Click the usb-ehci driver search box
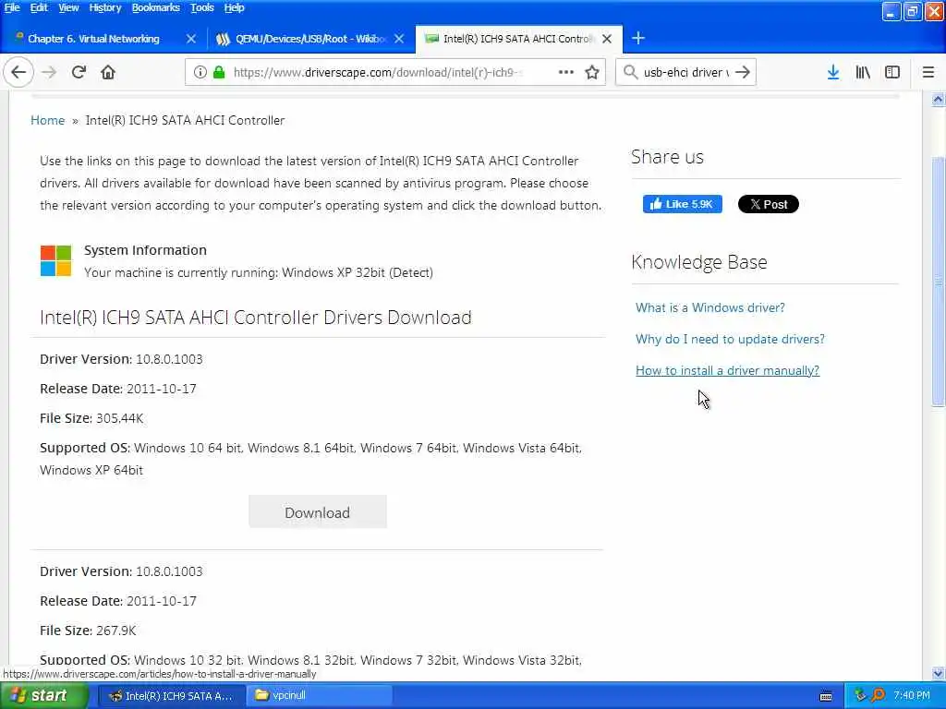 pyautogui.click(x=686, y=72)
